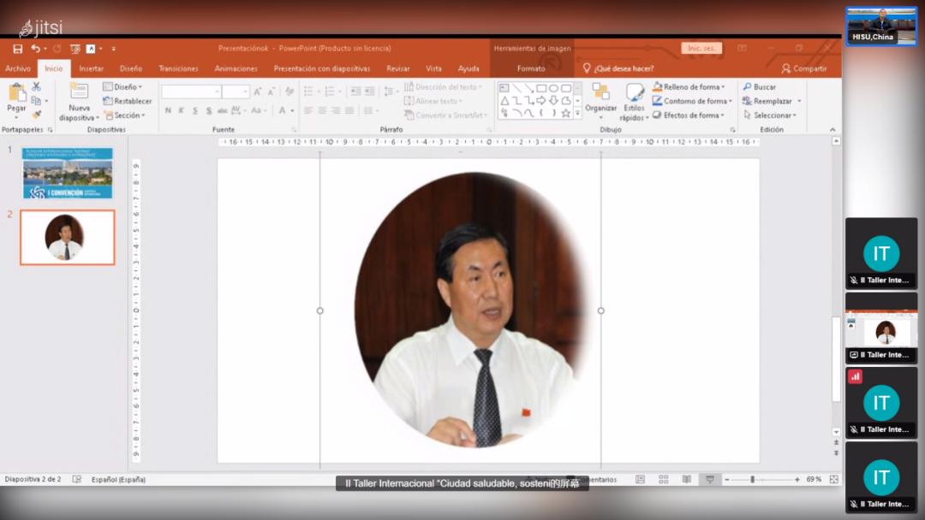Switch to Slide Sorter view in status bar
This screenshot has height=520, width=925.
point(664,480)
